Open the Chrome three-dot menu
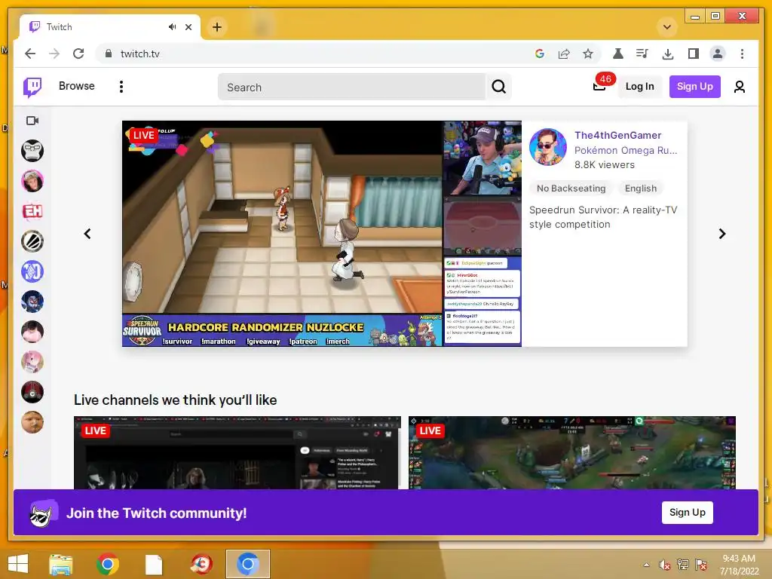This screenshot has width=772, height=579. coord(742,54)
